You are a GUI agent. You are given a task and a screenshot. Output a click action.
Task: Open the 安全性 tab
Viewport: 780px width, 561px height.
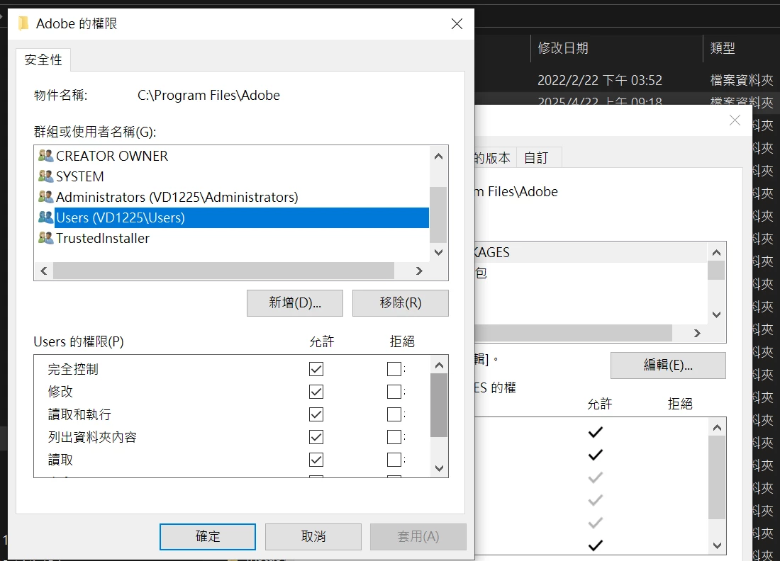(43, 60)
